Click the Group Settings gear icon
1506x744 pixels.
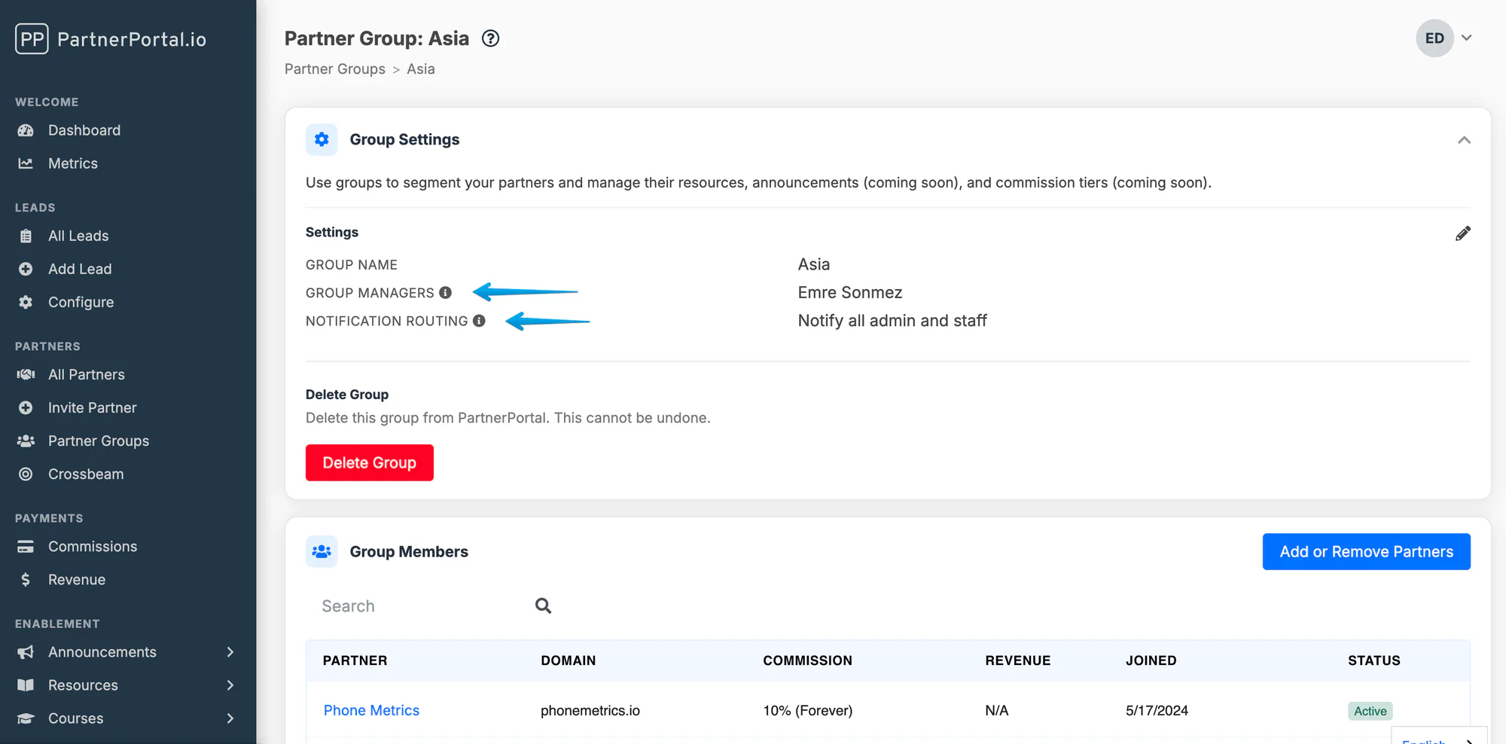click(x=322, y=139)
